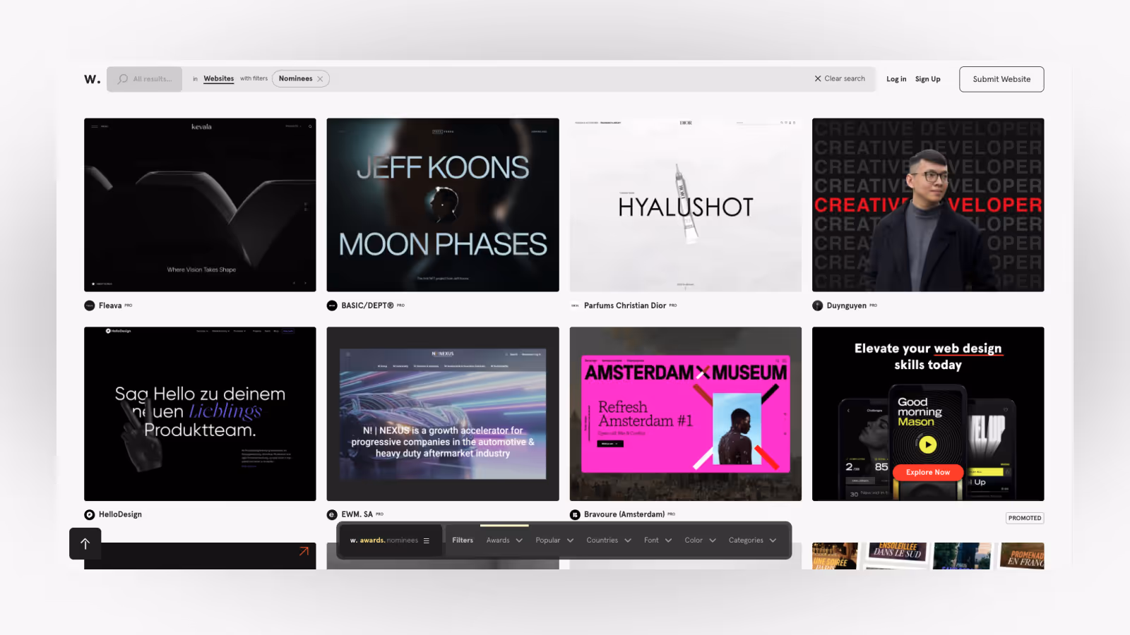The height and width of the screenshot is (635, 1130).
Task: Click the yellow play button in promo
Action: tap(927, 445)
